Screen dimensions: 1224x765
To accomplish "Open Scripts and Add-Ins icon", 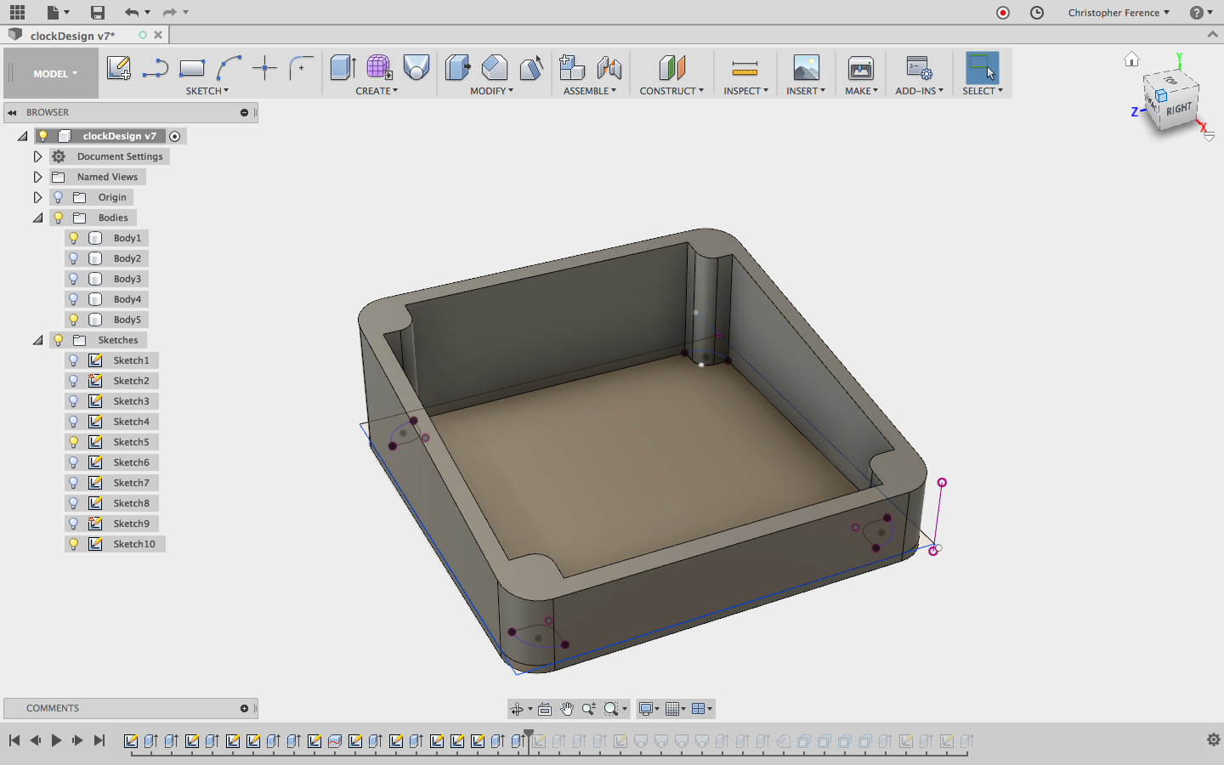I will (x=919, y=68).
